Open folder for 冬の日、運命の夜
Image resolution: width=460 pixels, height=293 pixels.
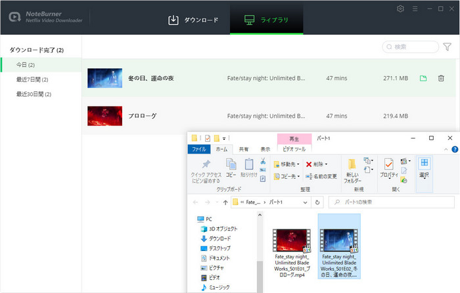(423, 78)
